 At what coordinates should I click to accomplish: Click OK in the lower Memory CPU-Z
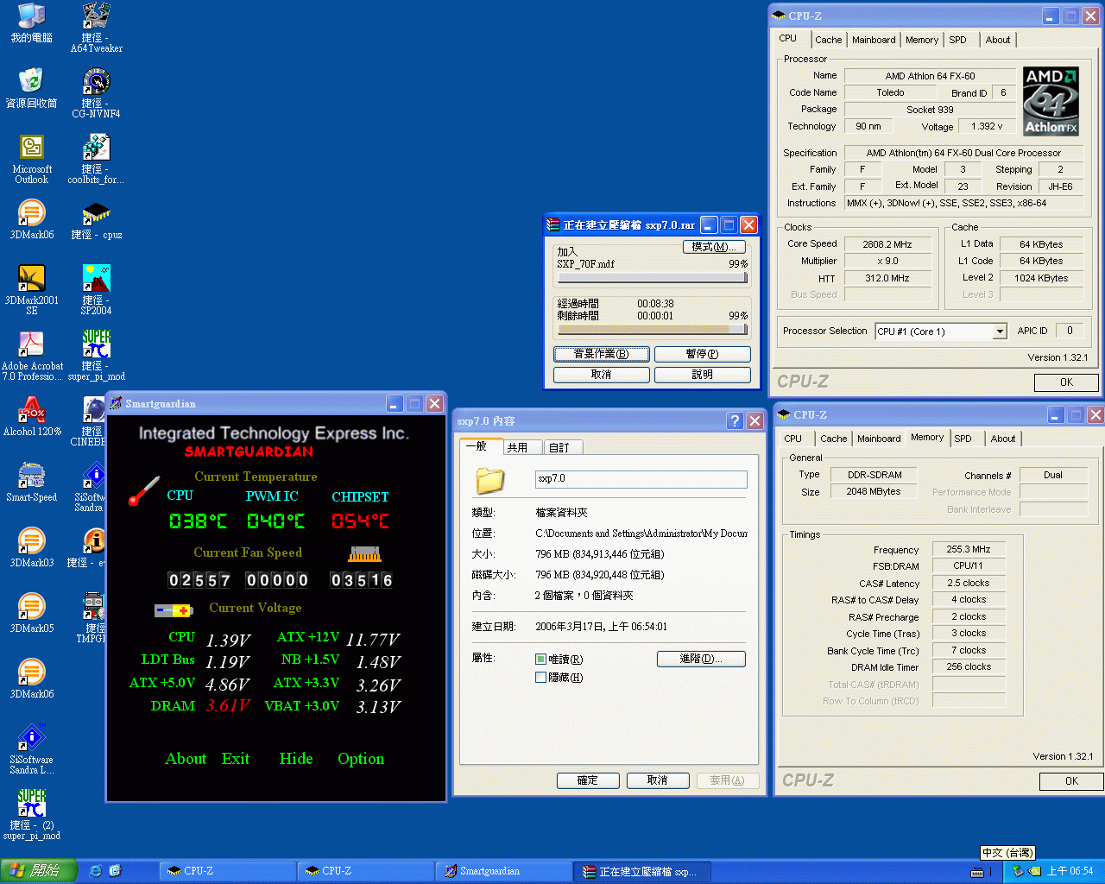1071,781
